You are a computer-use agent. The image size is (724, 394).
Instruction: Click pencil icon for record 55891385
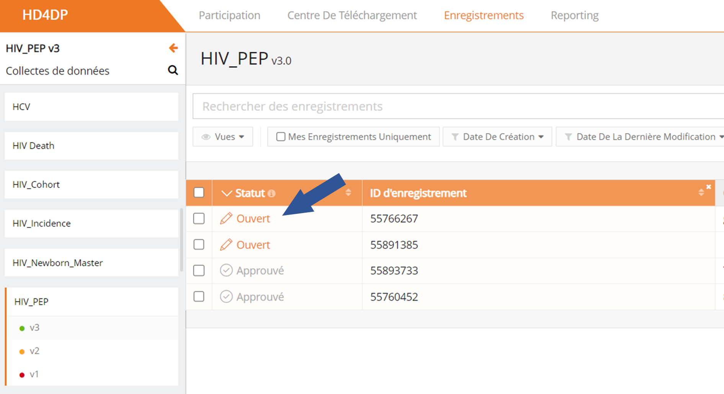pos(226,244)
